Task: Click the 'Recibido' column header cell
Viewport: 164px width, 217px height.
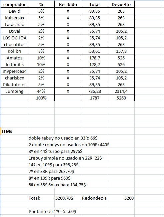Action: tap(68, 4)
